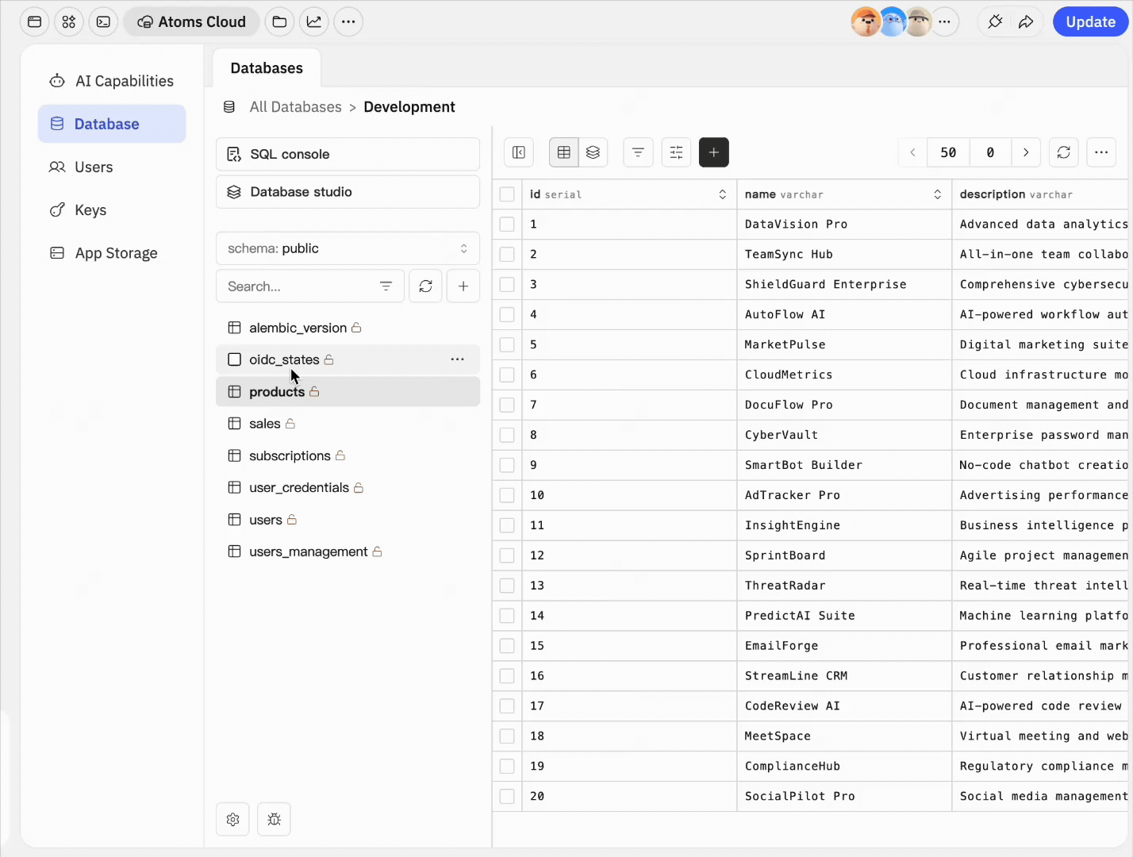Open the All Databases breadcrumb link
Image resolution: width=1133 pixels, height=857 pixels.
pyautogui.click(x=295, y=106)
